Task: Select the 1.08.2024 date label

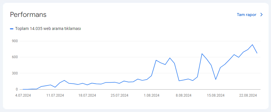Action: pos(152,95)
